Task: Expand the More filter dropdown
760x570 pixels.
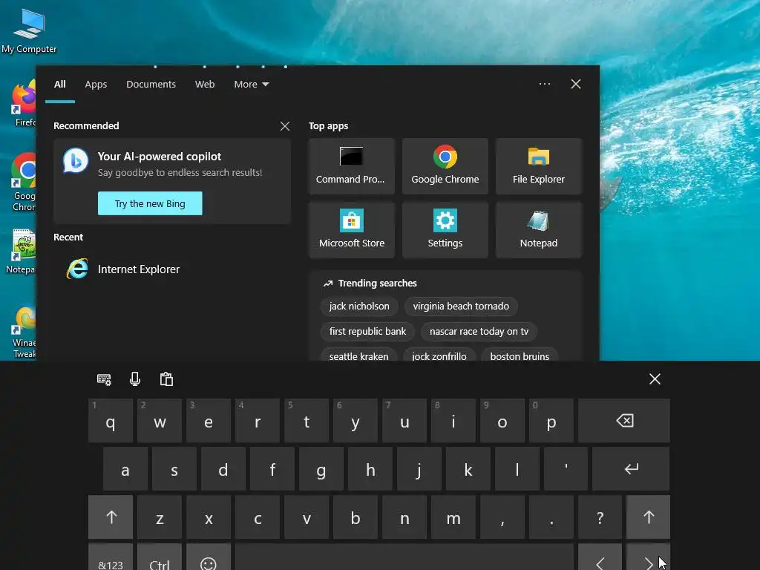Action: (251, 85)
